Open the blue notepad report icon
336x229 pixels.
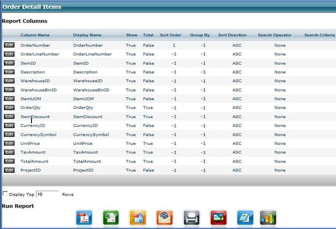point(245,218)
